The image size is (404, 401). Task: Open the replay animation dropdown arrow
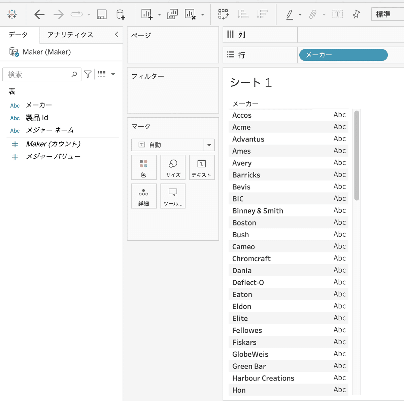[x=89, y=14]
